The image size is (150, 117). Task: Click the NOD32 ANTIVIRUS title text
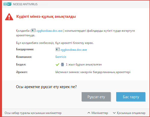coord(25,4)
